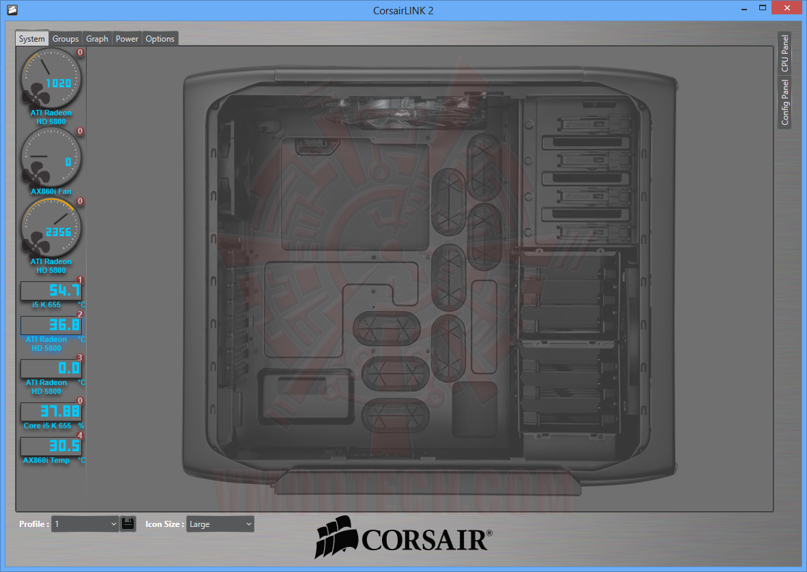Open the Graph tab

coord(97,39)
